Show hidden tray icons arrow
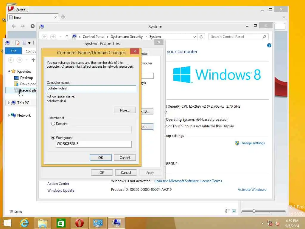The height and width of the screenshot is (229, 305). point(263,223)
